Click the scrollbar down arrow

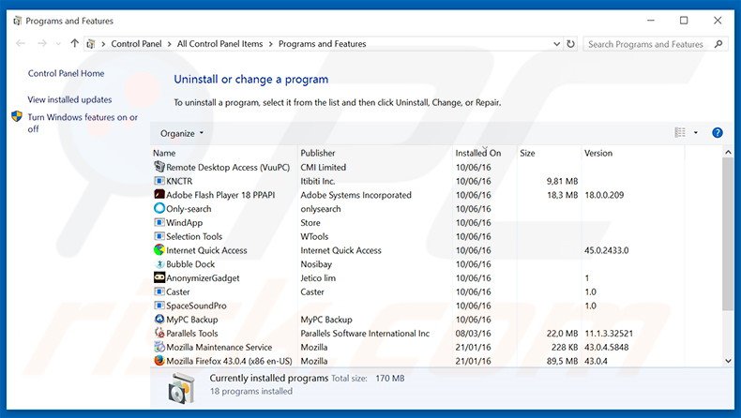728,361
